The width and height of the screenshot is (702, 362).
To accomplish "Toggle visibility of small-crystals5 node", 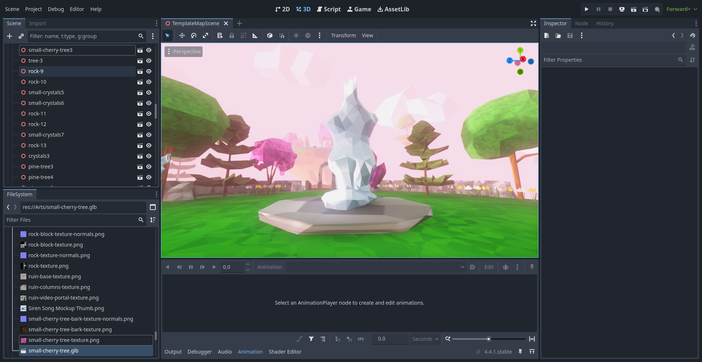I will [x=149, y=92].
